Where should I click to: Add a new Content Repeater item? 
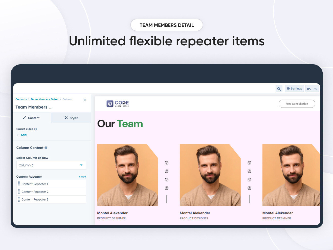click(x=82, y=177)
